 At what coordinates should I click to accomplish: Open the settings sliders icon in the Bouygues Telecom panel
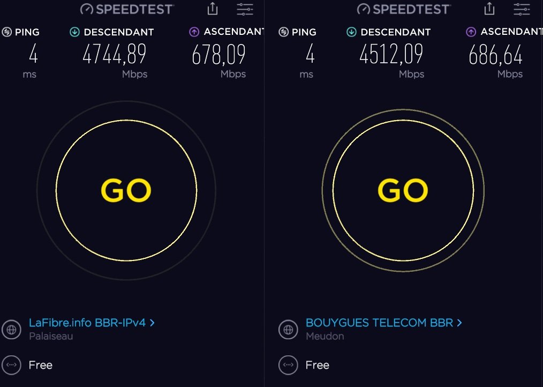(x=521, y=9)
